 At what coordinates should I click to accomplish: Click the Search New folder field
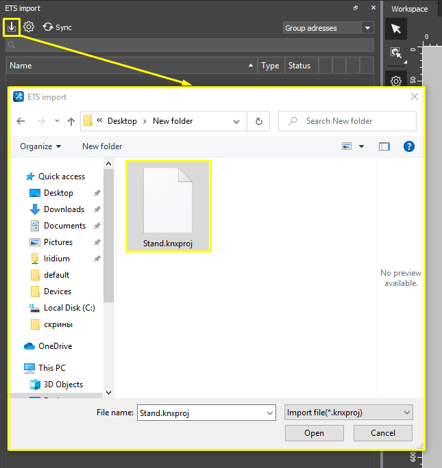click(x=347, y=121)
